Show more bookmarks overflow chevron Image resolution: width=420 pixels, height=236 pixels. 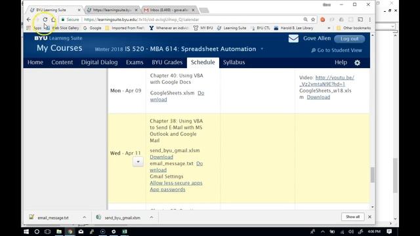[329, 28]
